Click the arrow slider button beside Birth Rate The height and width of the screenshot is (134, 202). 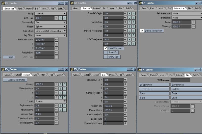pos(56,18)
